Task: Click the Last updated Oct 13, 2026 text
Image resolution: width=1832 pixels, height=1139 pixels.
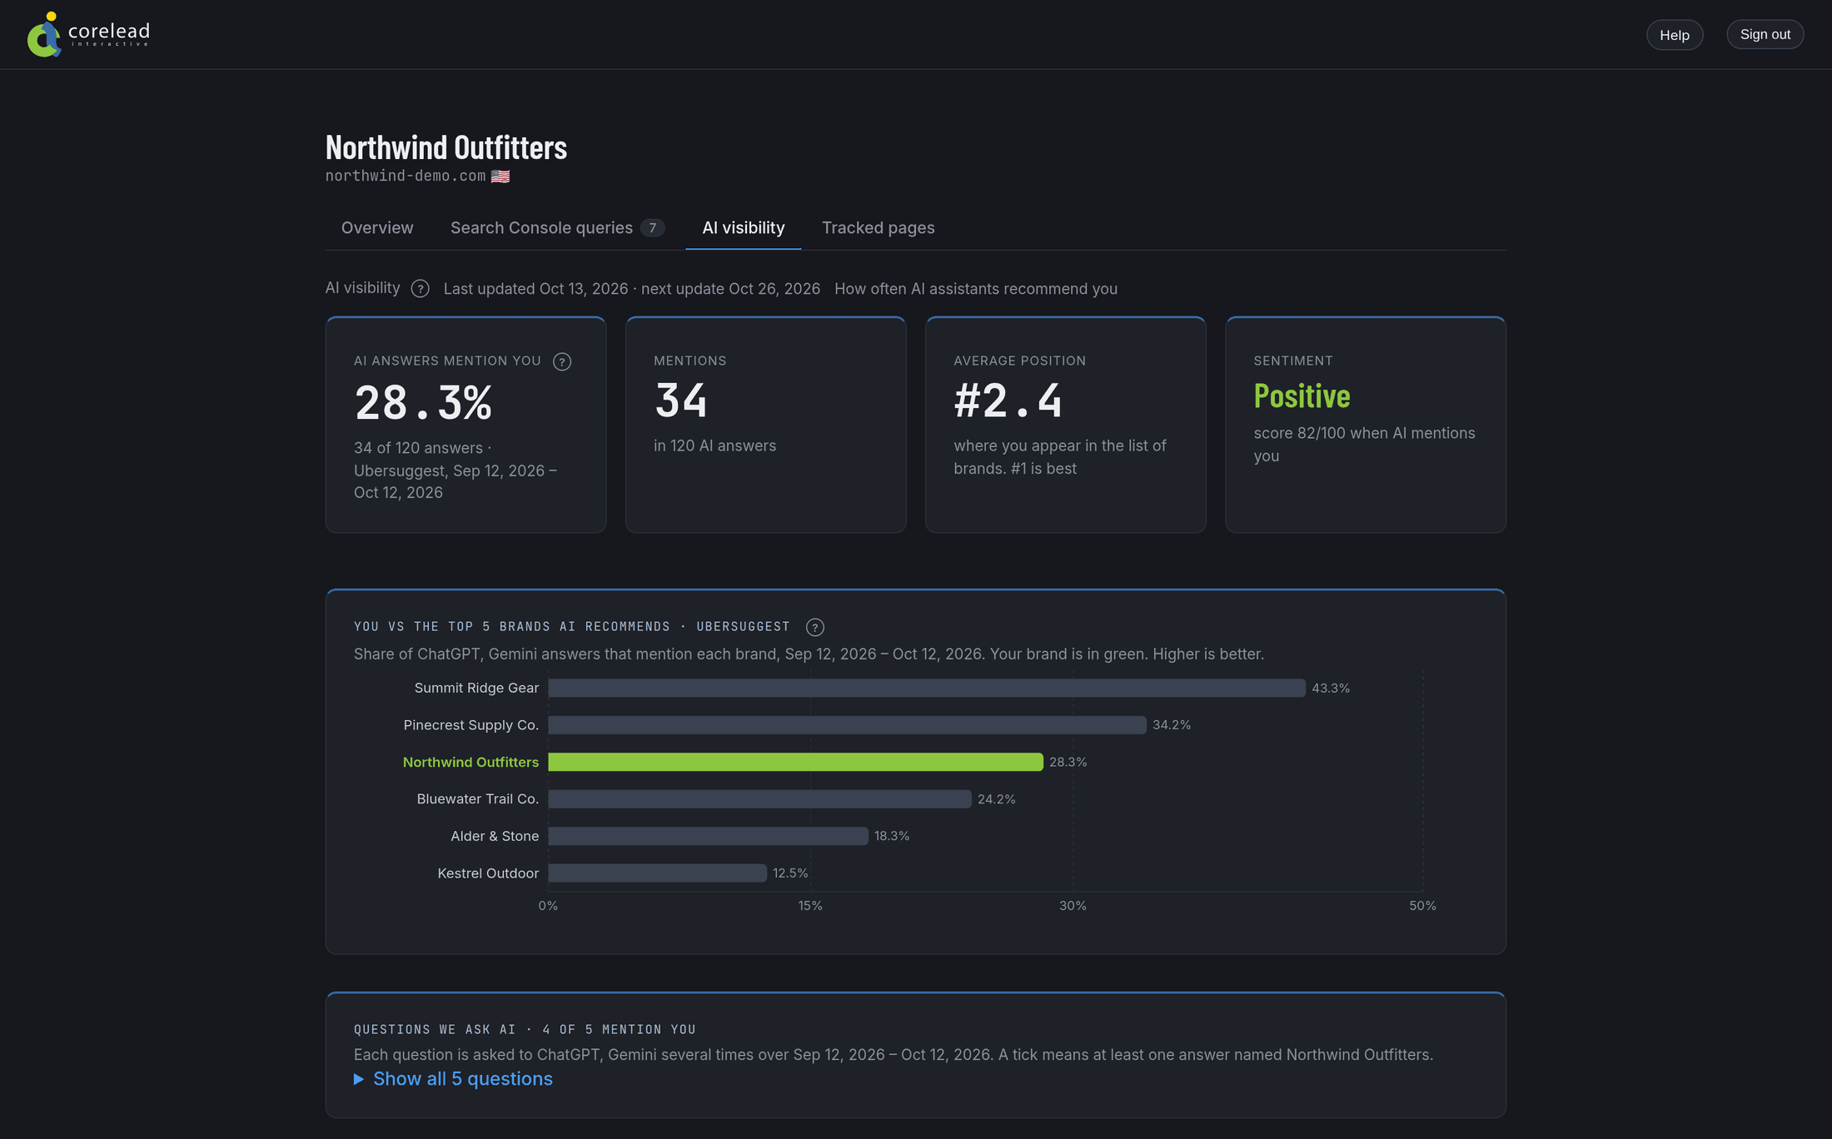Action: (535, 289)
